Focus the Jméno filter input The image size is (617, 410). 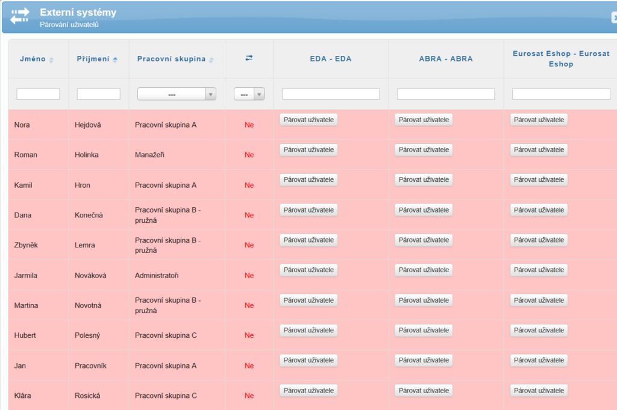38,94
